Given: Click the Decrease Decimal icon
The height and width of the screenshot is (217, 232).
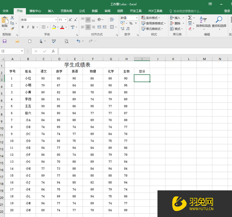Looking at the screenshot, I should click(128, 29).
